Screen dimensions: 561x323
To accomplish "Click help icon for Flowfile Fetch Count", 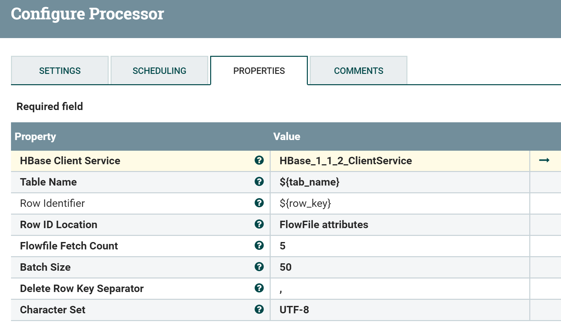I will (259, 246).
